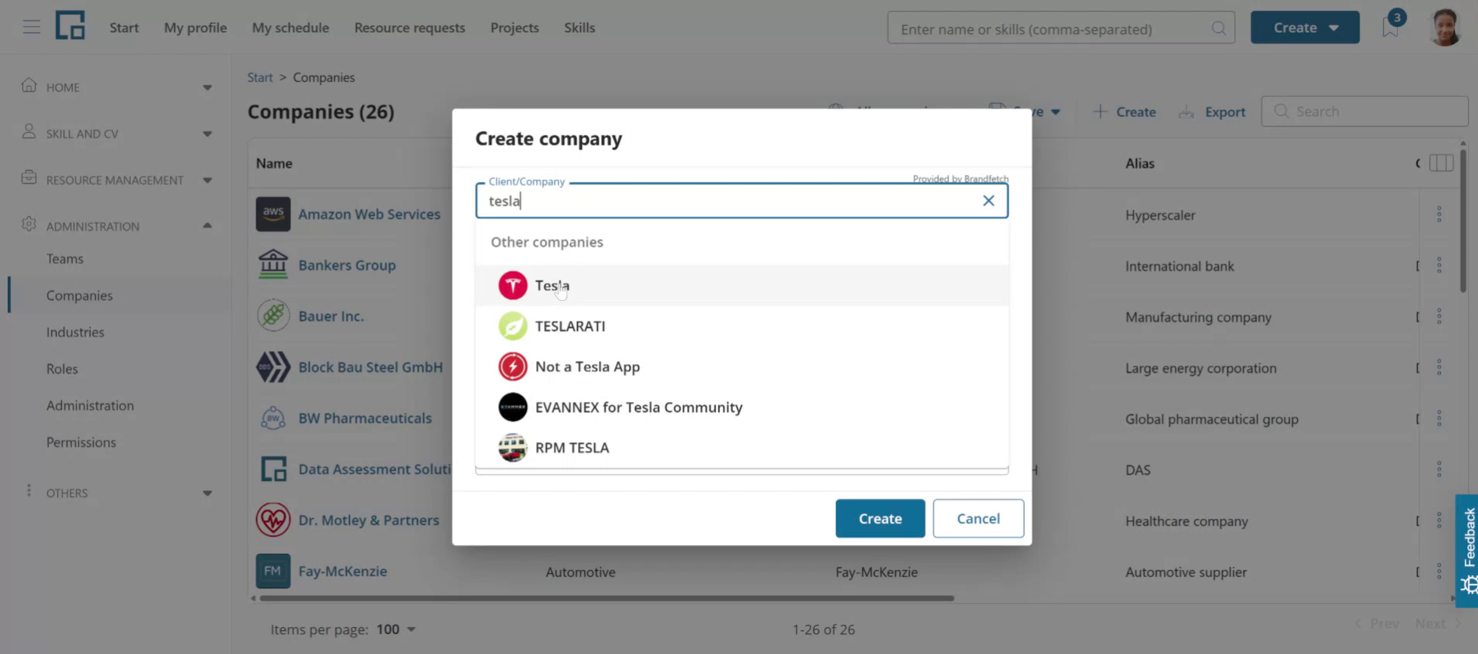Collapse the ADMINISTRATION section
This screenshot has width=1478, height=654.
pos(207,227)
